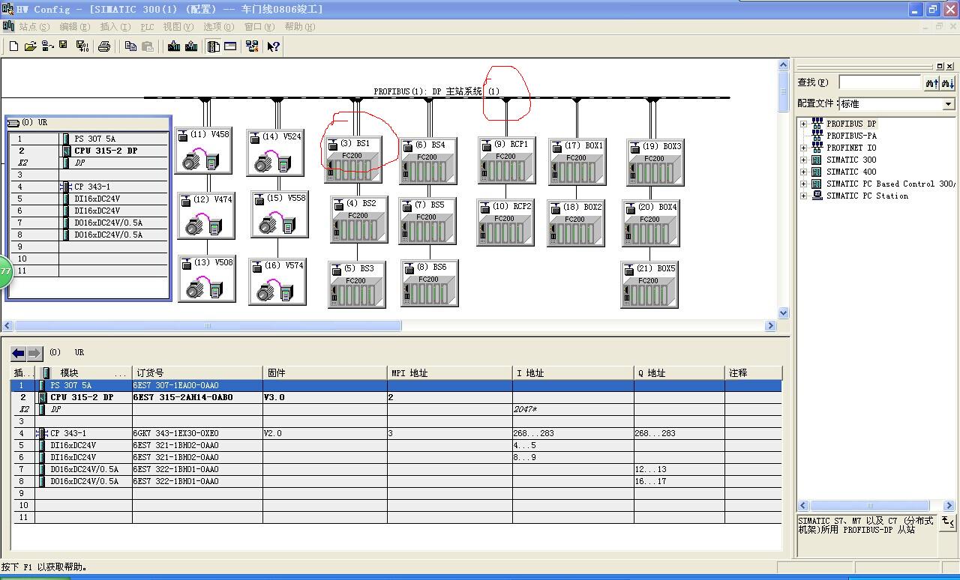This screenshot has width=960, height=580.
Task: Select the (14) V524 drive slave icon
Action: click(x=274, y=153)
